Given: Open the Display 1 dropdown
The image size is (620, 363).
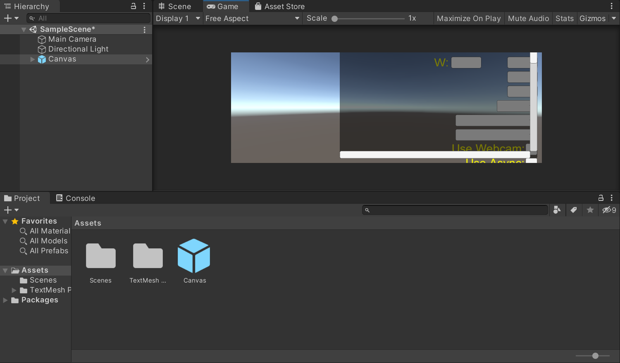Looking at the screenshot, I should coord(178,19).
